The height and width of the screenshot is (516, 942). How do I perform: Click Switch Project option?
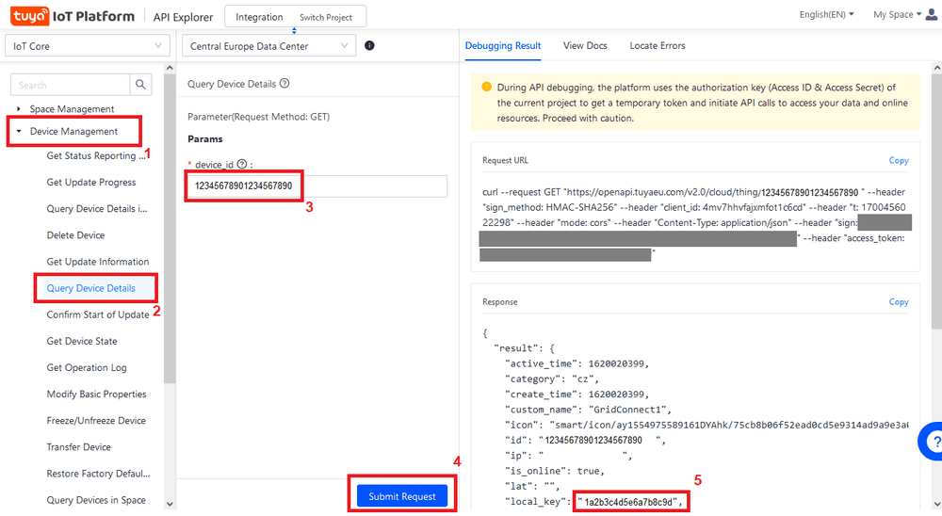pos(326,18)
